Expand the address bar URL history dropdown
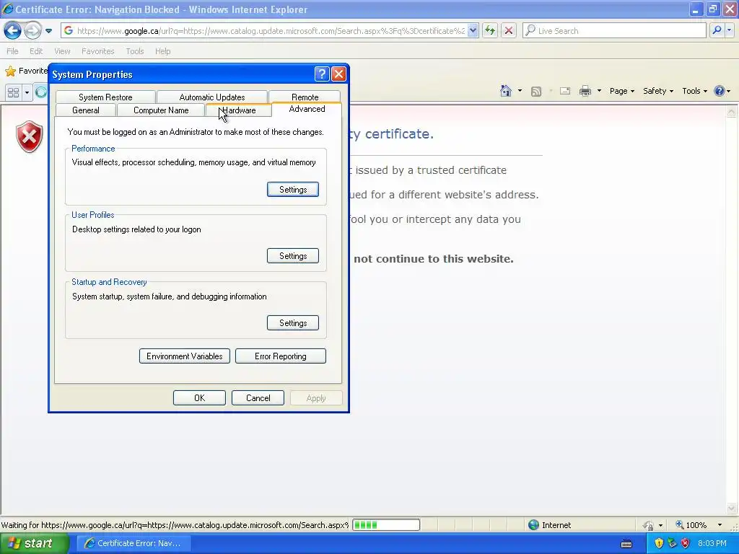Screen dimensions: 739x554 coord(473,30)
